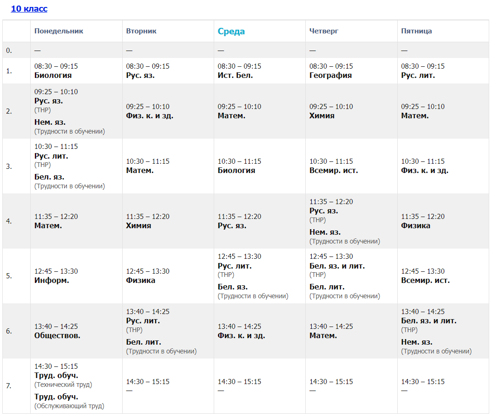Click the Понедельник column header
492x417 pixels.
point(59,31)
